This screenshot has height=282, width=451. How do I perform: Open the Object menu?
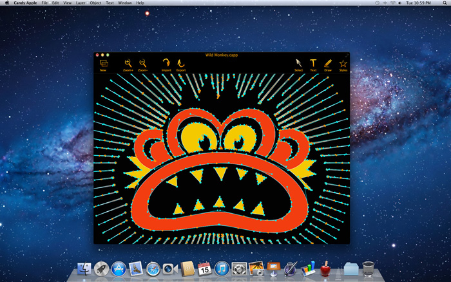tap(95, 3)
